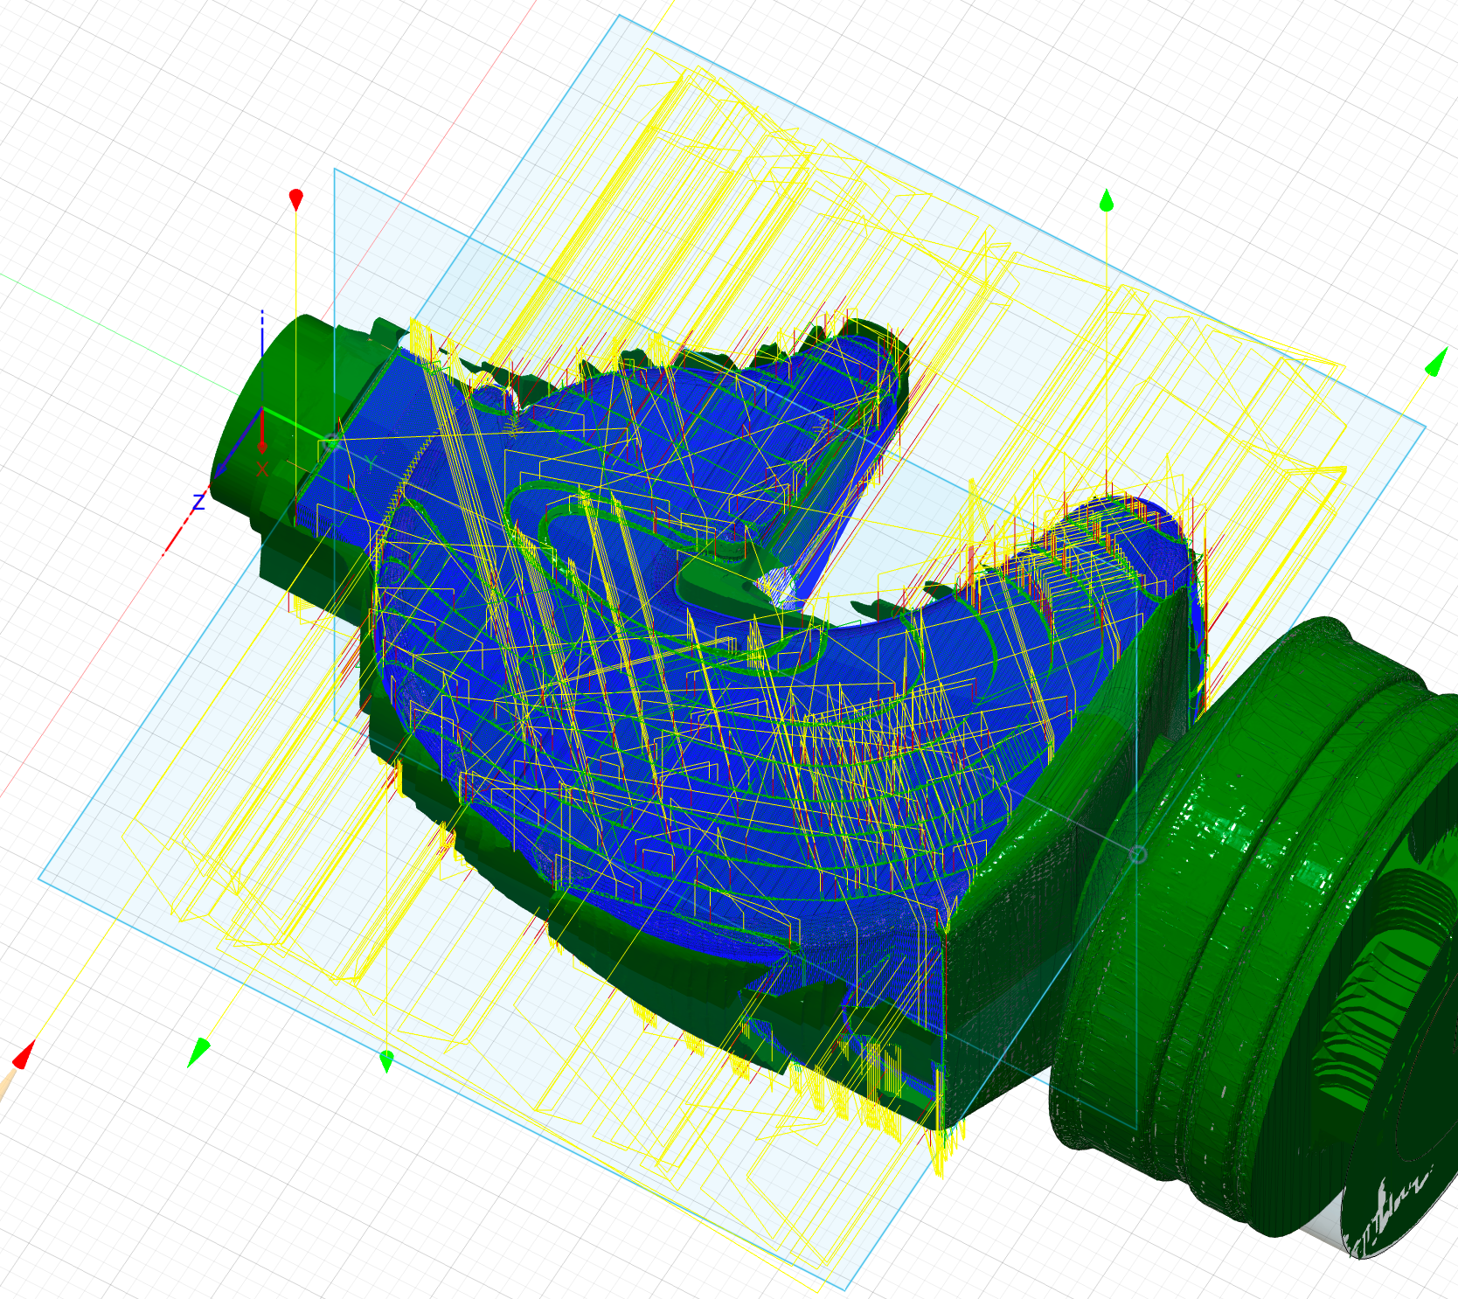Select the green teardrop handle at bottom

pos(386,1062)
